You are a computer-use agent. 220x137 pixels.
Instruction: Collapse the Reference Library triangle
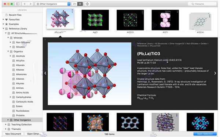click(3, 29)
